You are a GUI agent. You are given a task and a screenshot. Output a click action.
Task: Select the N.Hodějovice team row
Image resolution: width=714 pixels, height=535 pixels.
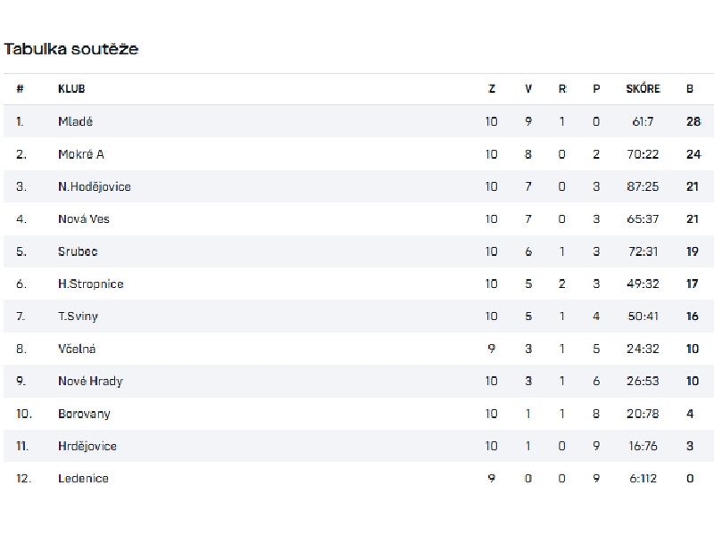[95, 186]
